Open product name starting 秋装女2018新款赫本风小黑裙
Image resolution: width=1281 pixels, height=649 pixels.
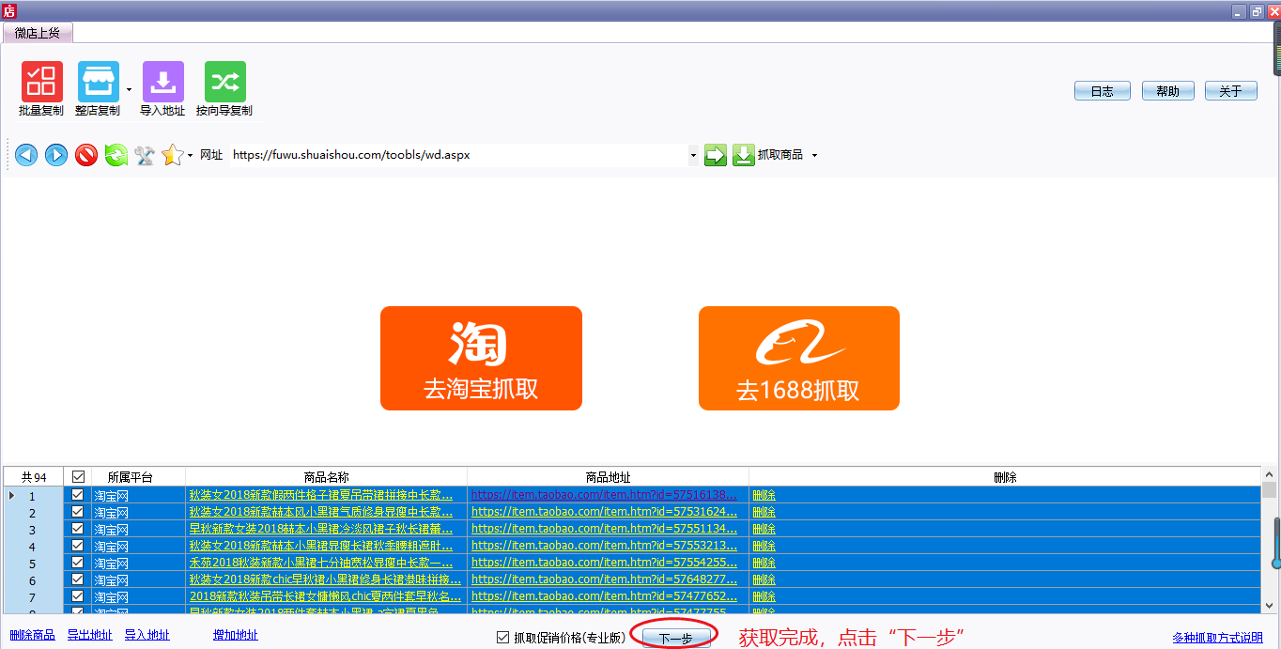point(321,512)
